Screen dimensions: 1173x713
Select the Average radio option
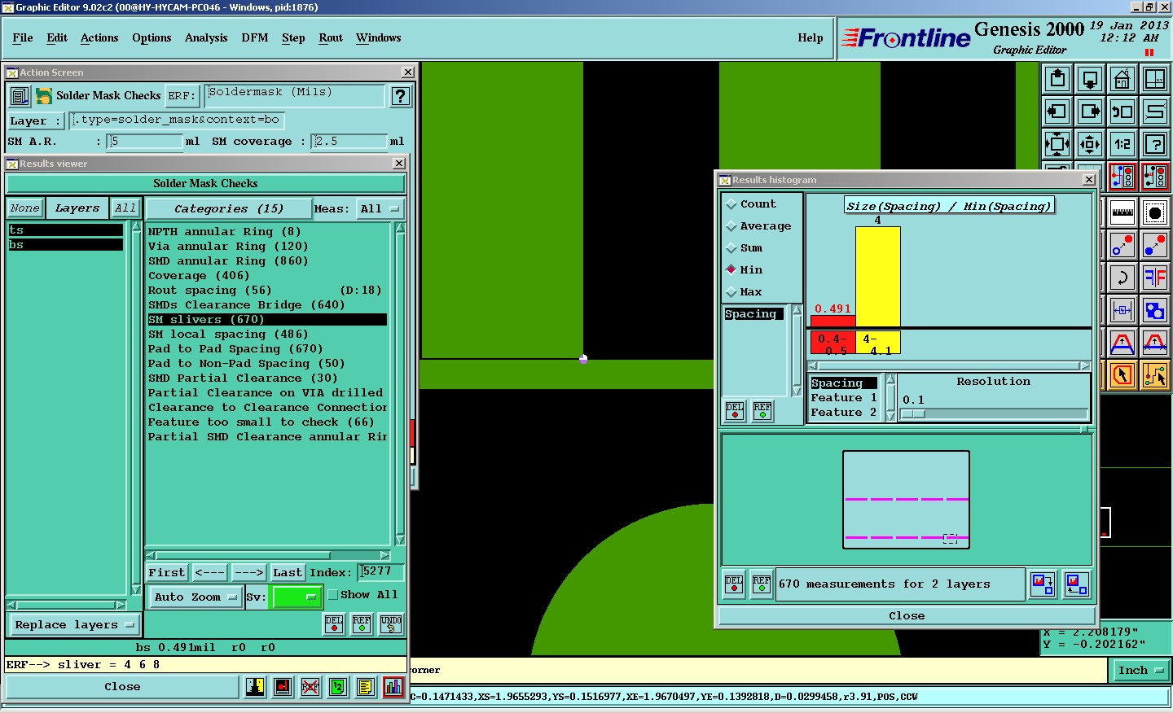click(758, 226)
